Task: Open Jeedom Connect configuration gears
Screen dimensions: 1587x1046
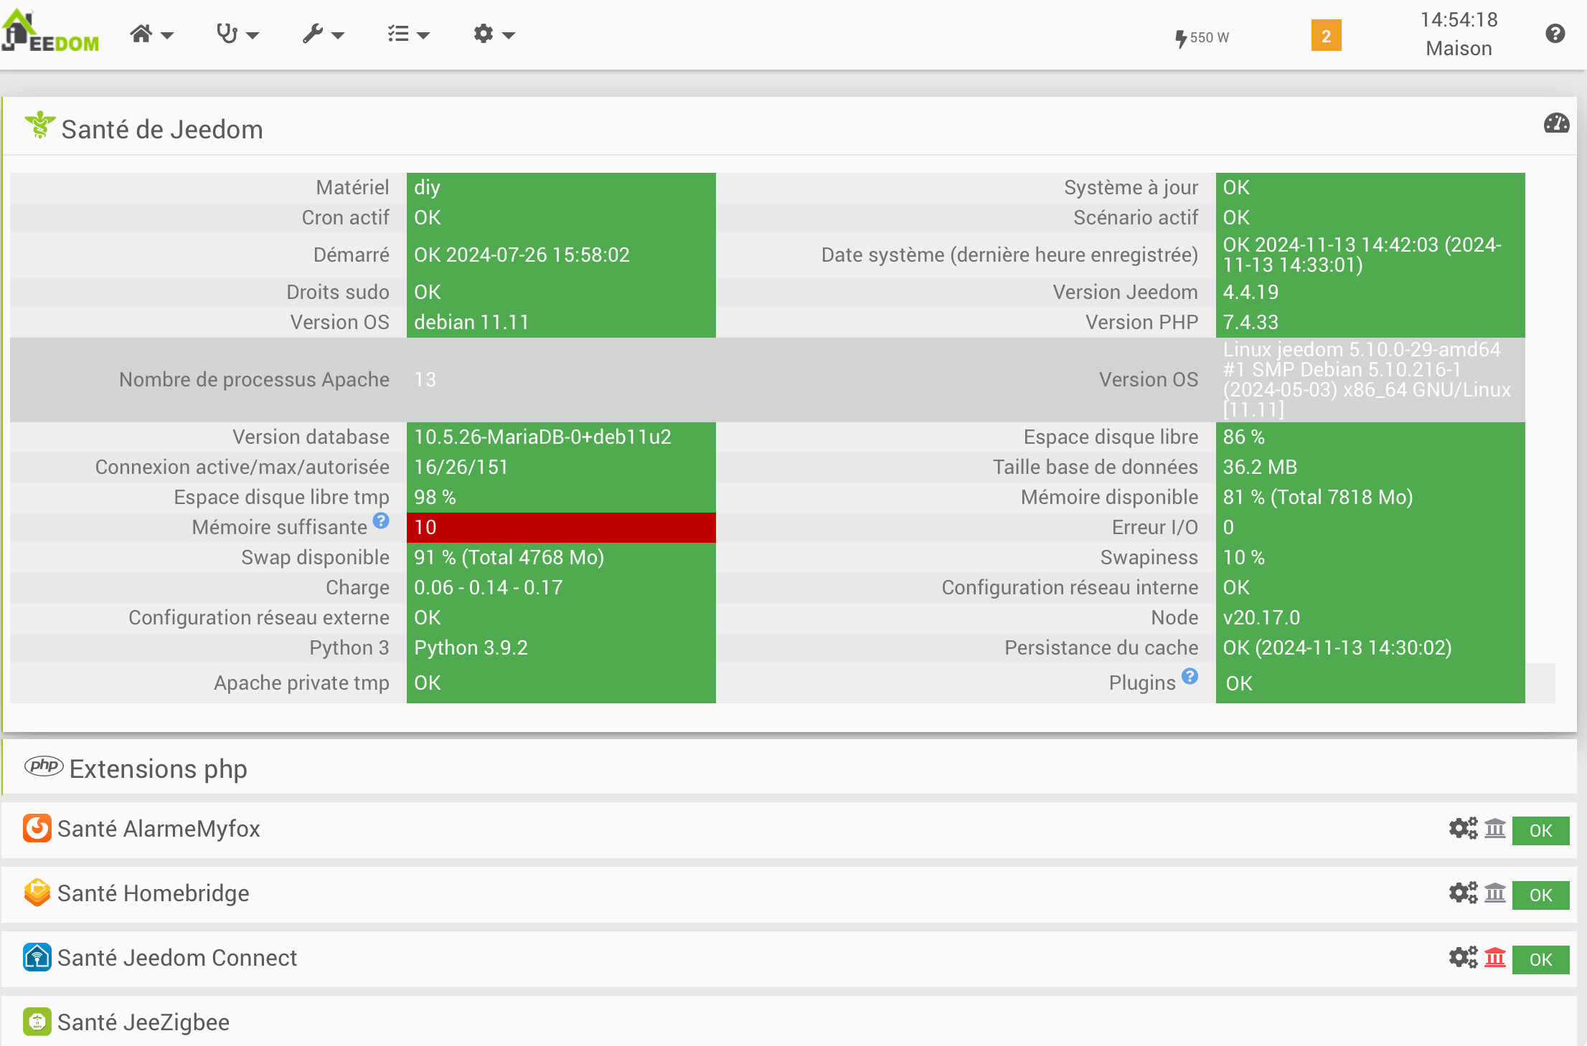Action: click(1462, 958)
